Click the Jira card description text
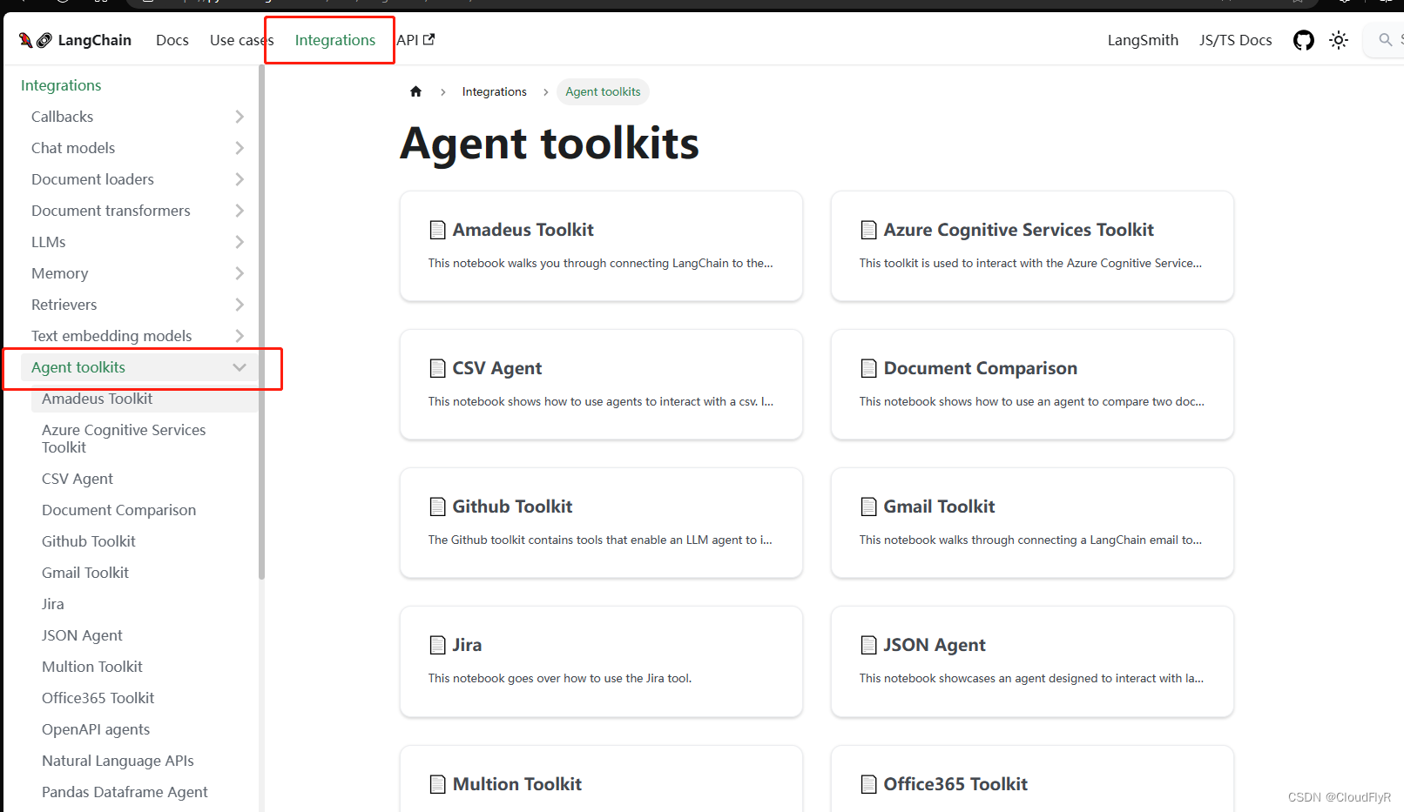The width and height of the screenshot is (1404, 812). tap(560, 678)
